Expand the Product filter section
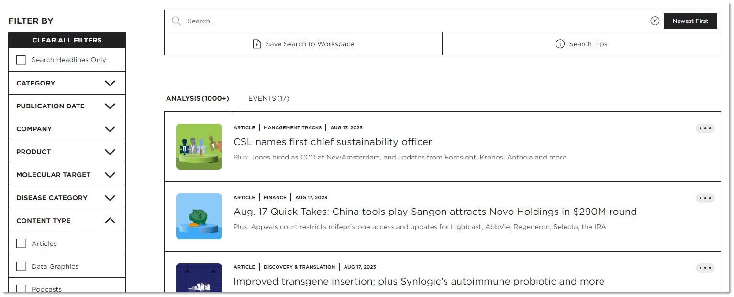 coord(67,152)
